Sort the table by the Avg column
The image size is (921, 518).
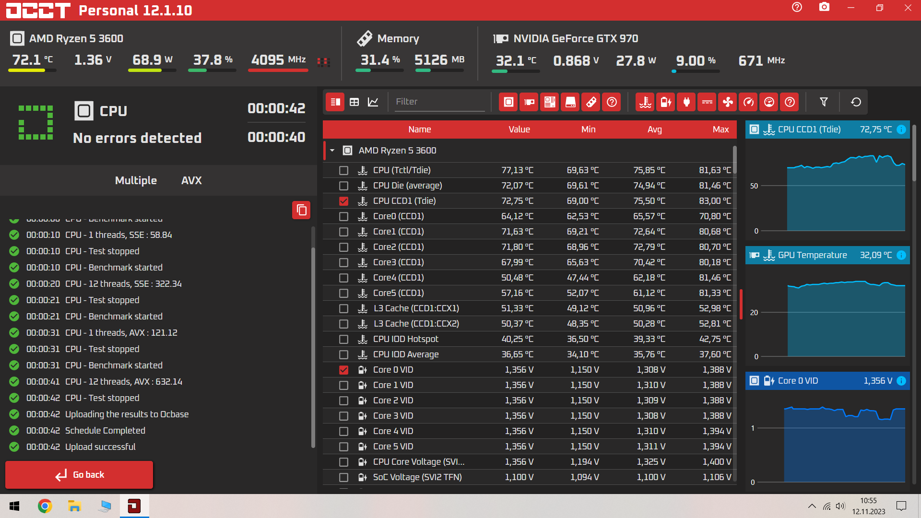point(654,129)
